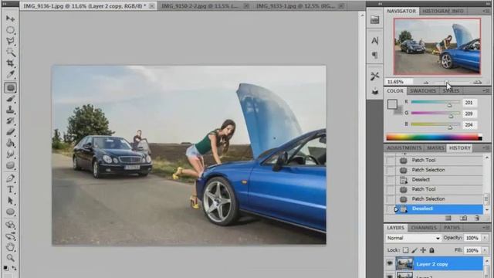The width and height of the screenshot is (494, 278).
Task: Select the Eyedropper tool
Action: point(10,75)
